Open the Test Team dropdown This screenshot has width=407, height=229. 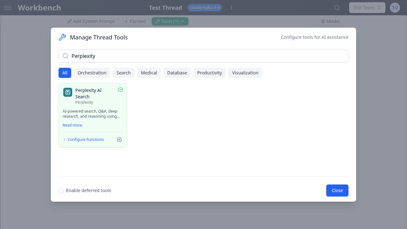(x=367, y=7)
